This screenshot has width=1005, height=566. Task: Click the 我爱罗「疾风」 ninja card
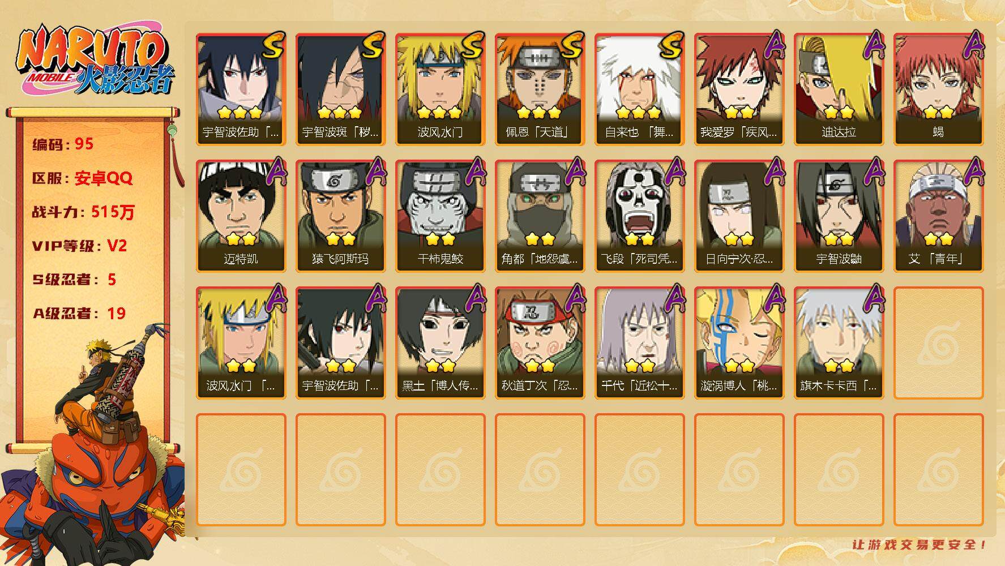[x=739, y=89]
